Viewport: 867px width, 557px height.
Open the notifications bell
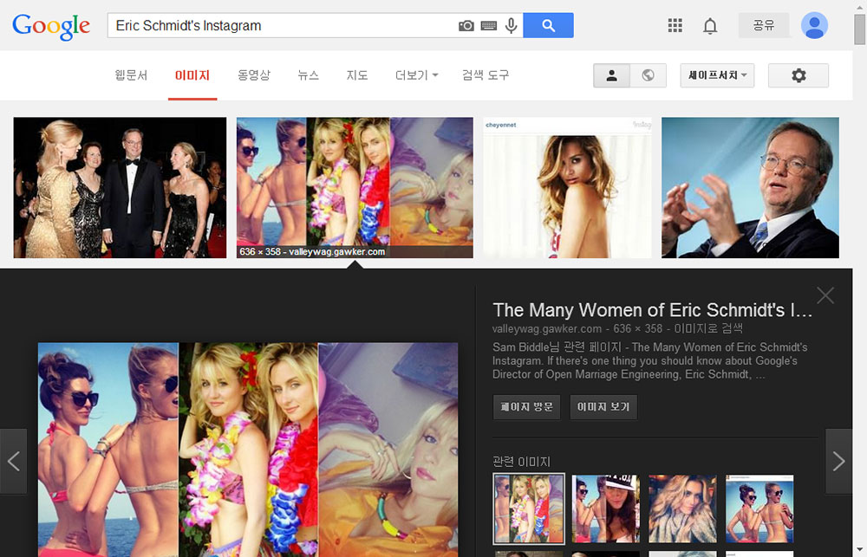[710, 25]
